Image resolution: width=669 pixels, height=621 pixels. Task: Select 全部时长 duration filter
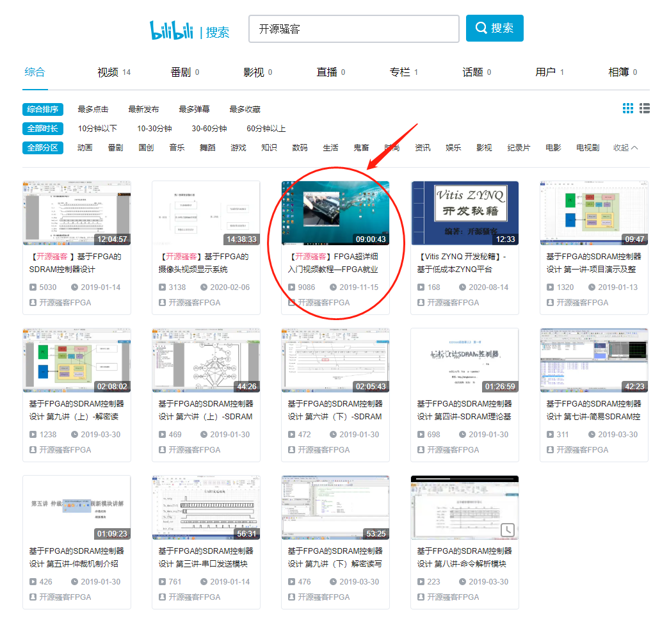pos(43,129)
